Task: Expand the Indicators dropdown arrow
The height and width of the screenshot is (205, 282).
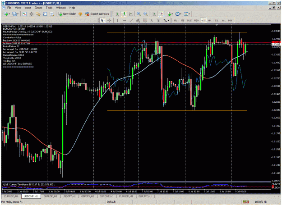Action: pos(172,14)
